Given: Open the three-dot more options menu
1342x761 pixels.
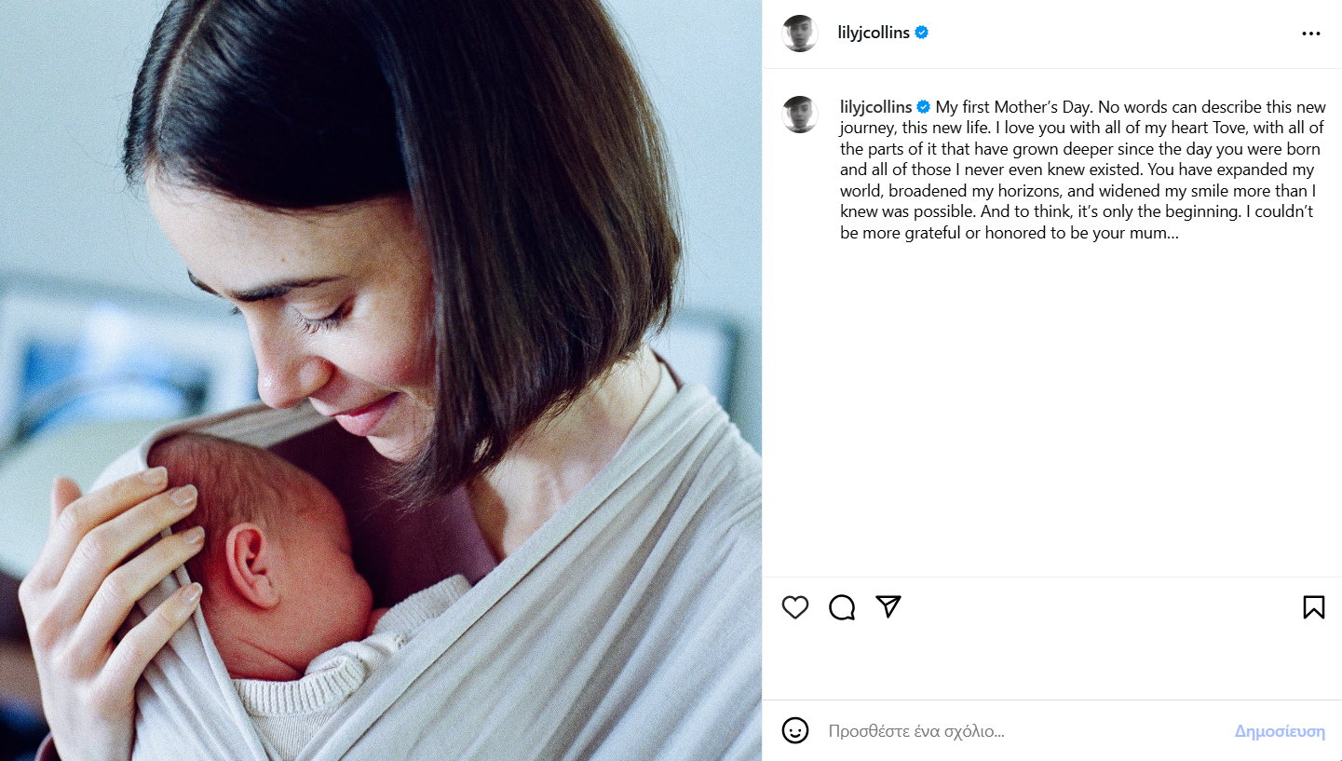Looking at the screenshot, I should pos(1311,34).
